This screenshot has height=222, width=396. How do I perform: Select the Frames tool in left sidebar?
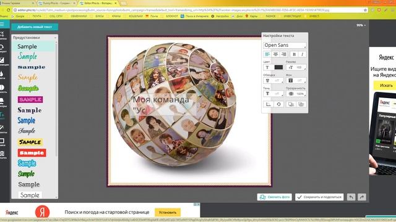(x=2, y=142)
